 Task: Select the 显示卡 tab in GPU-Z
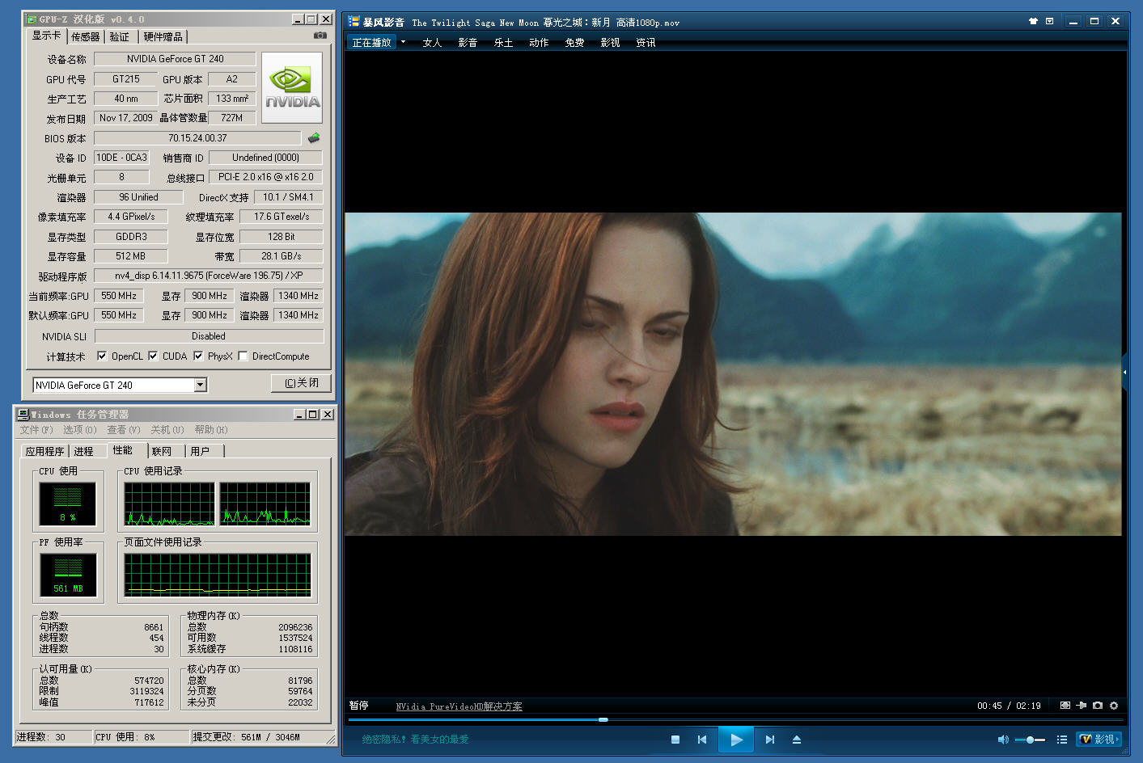[x=46, y=36]
